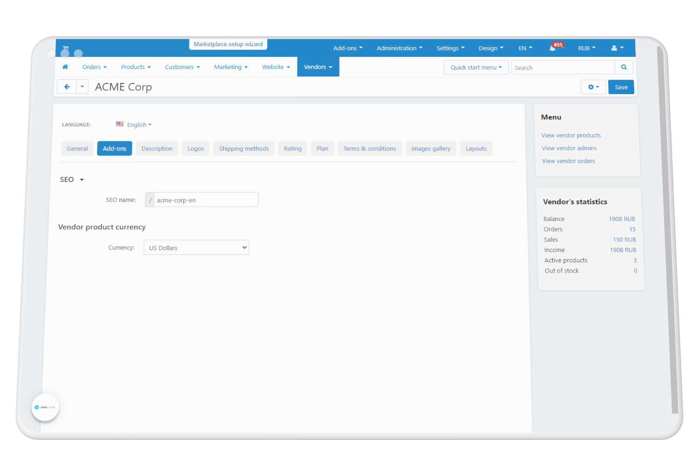
Task: Open the demo store round badge
Action: [x=46, y=407]
